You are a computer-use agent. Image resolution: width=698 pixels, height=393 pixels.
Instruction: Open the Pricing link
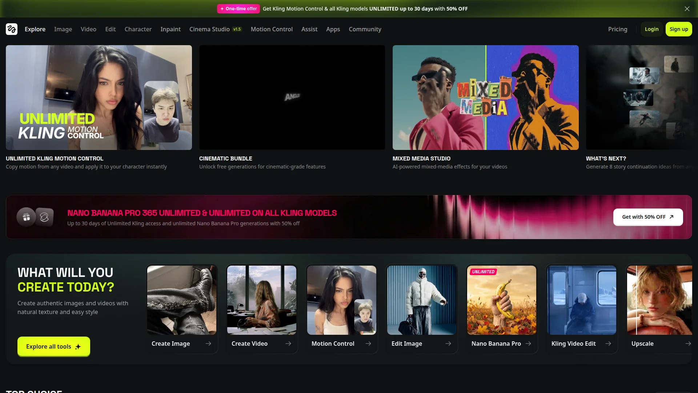coord(617,29)
